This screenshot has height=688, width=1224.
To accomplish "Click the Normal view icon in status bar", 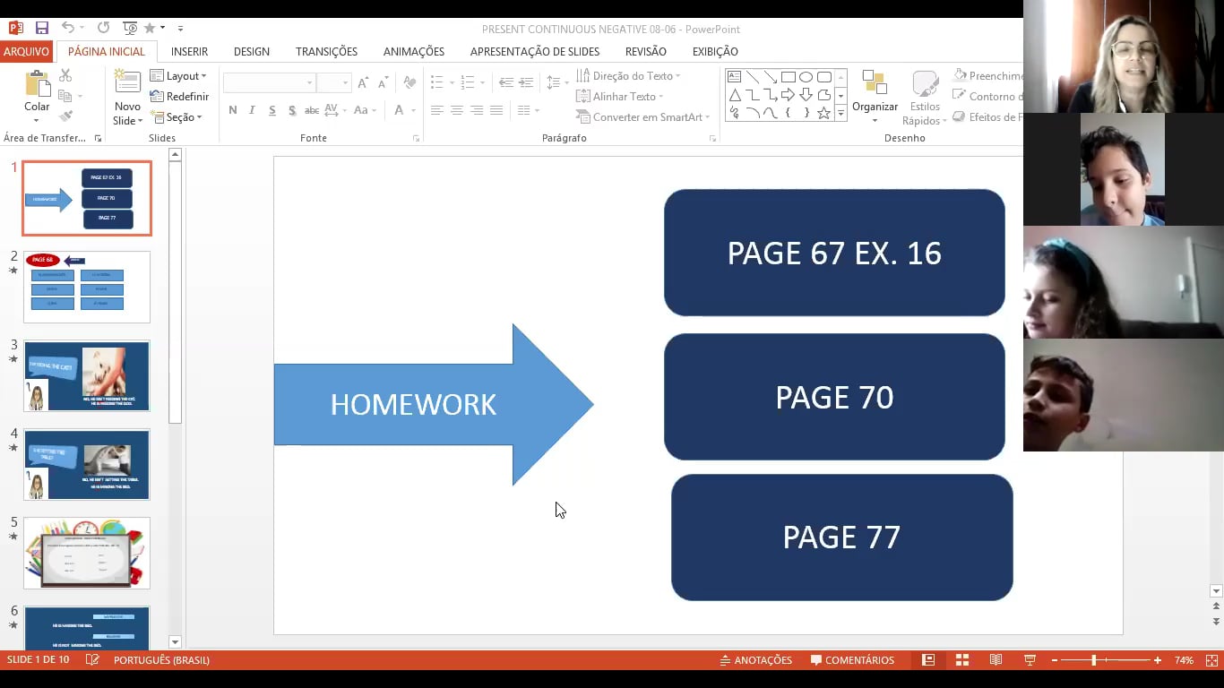I will 928,660.
